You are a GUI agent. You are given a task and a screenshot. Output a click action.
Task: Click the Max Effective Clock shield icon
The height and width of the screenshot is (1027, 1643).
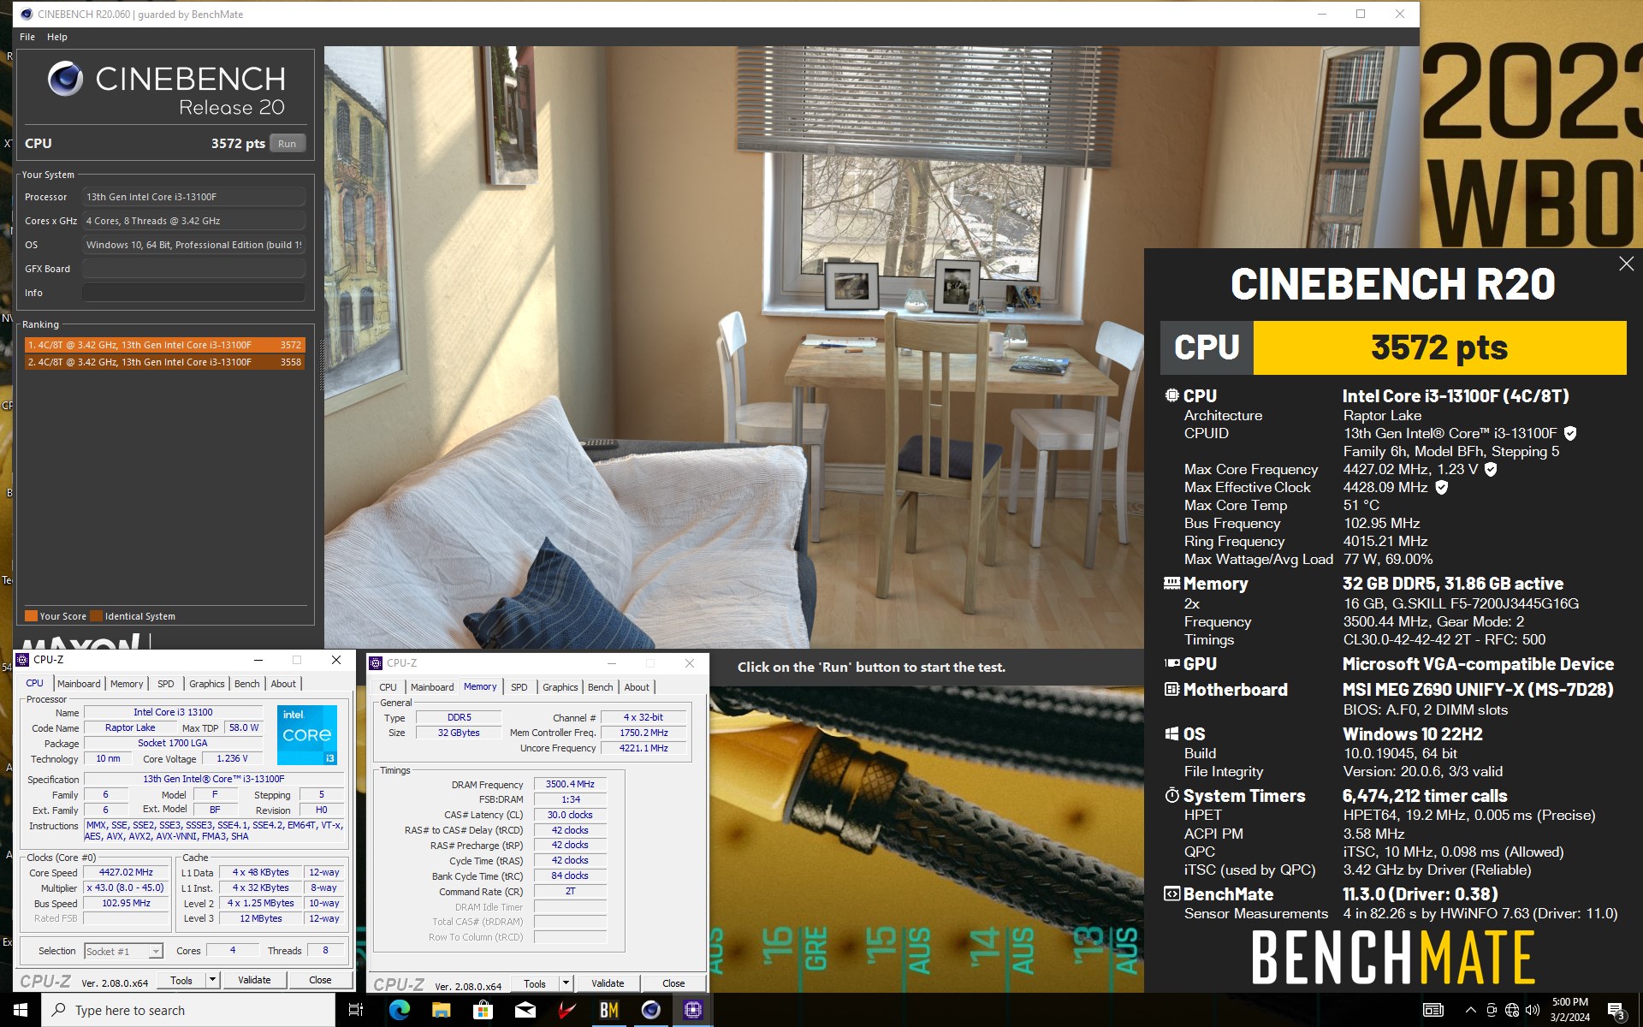1441,488
